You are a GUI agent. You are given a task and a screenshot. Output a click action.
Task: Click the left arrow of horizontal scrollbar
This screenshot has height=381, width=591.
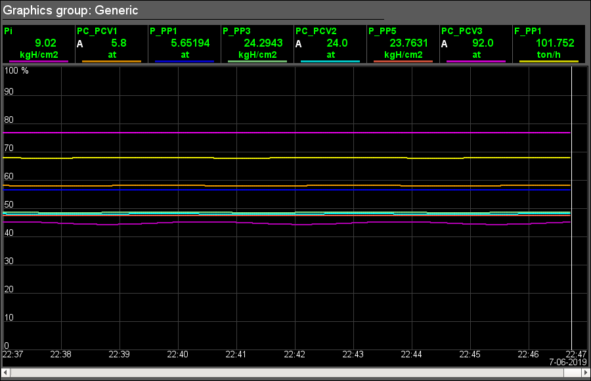point(6,372)
